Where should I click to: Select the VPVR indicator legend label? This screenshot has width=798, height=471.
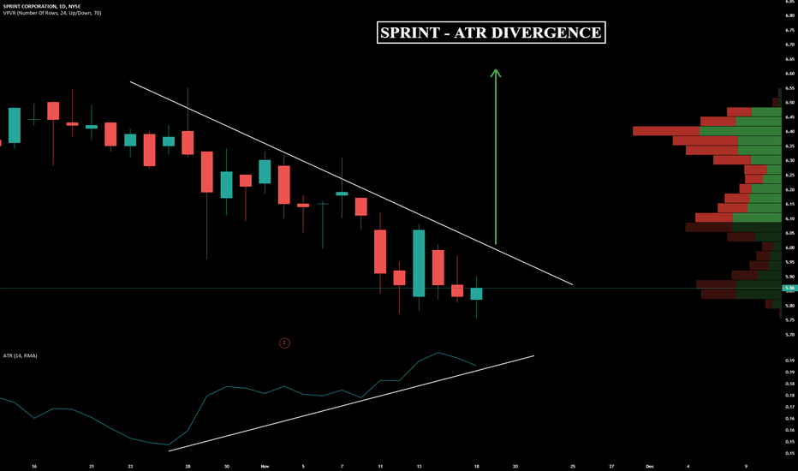coord(52,13)
